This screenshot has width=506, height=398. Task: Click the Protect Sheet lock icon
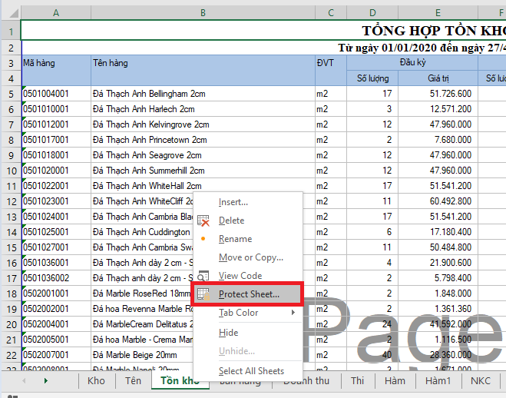[203, 294]
